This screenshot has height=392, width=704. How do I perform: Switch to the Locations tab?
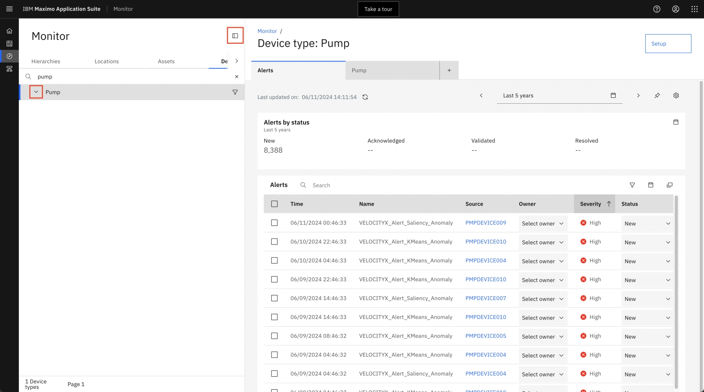106,61
